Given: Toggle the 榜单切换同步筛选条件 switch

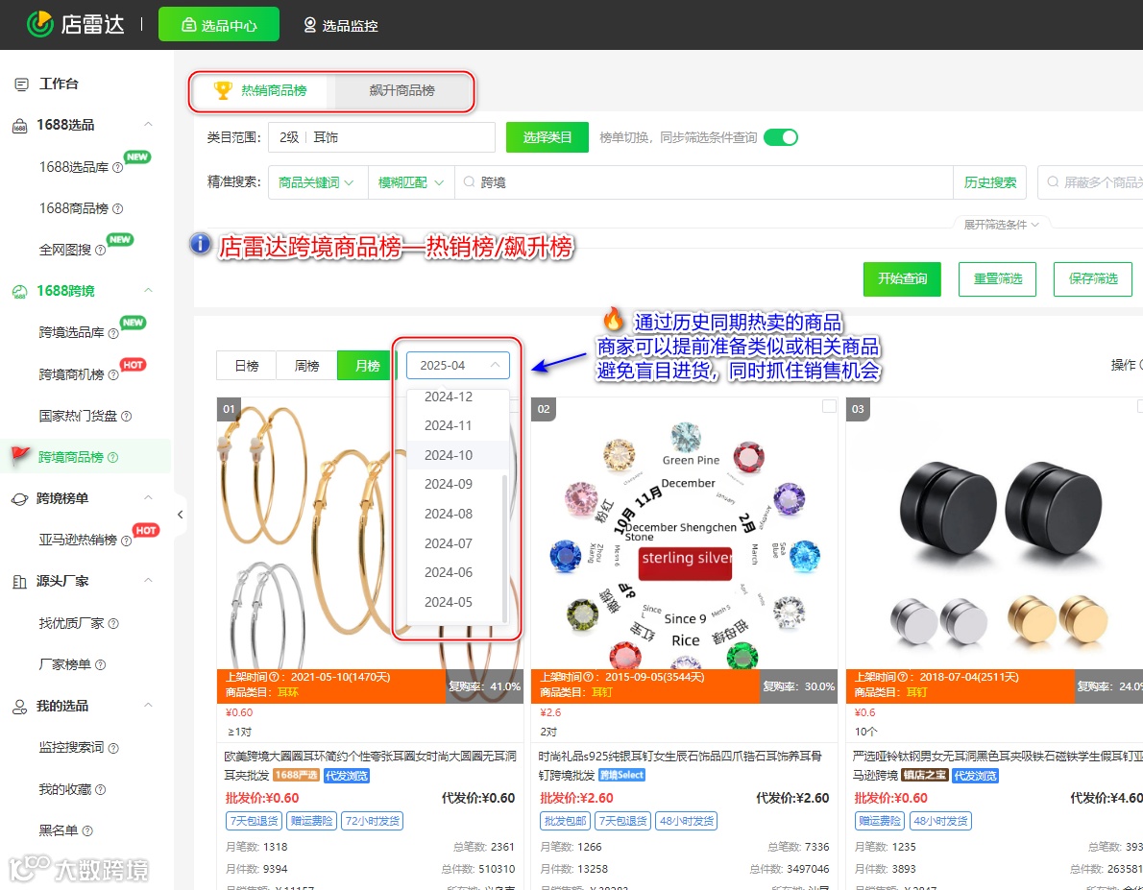Looking at the screenshot, I should click(781, 137).
